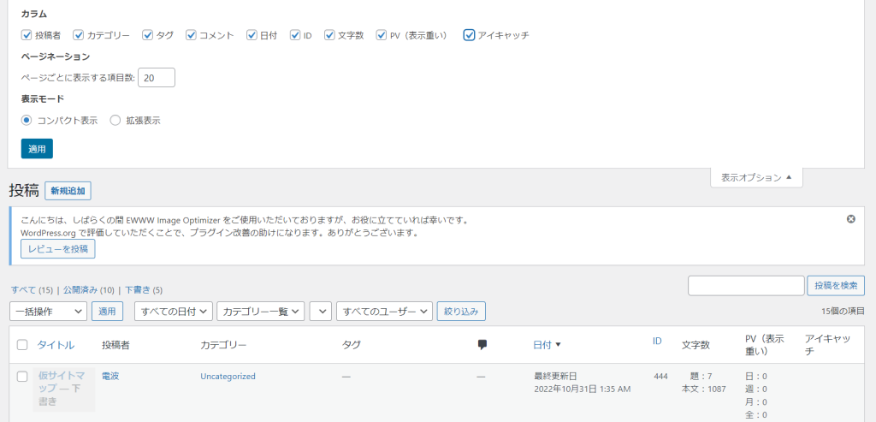
Task: Select the 拡張表示 radio button
Action: point(115,121)
